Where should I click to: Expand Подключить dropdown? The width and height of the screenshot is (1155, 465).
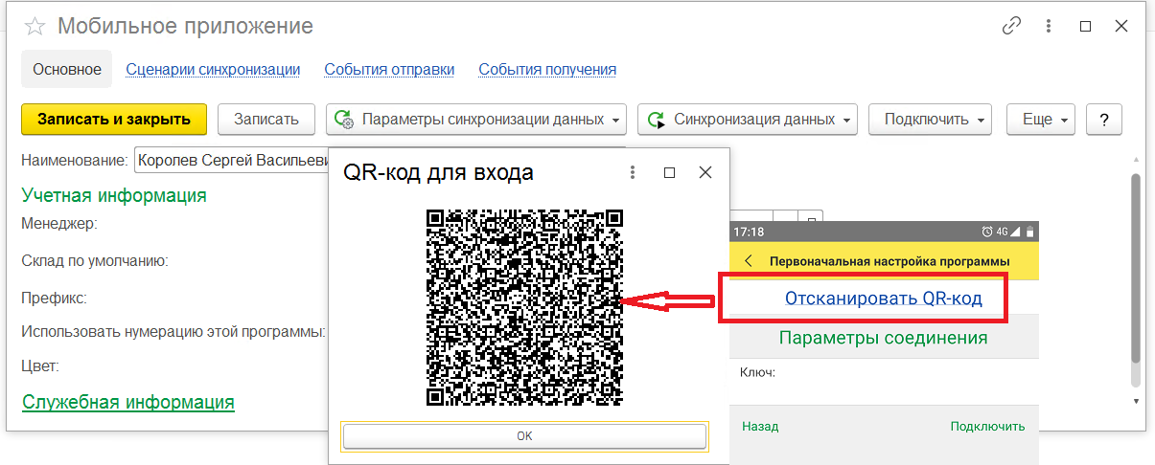click(930, 120)
